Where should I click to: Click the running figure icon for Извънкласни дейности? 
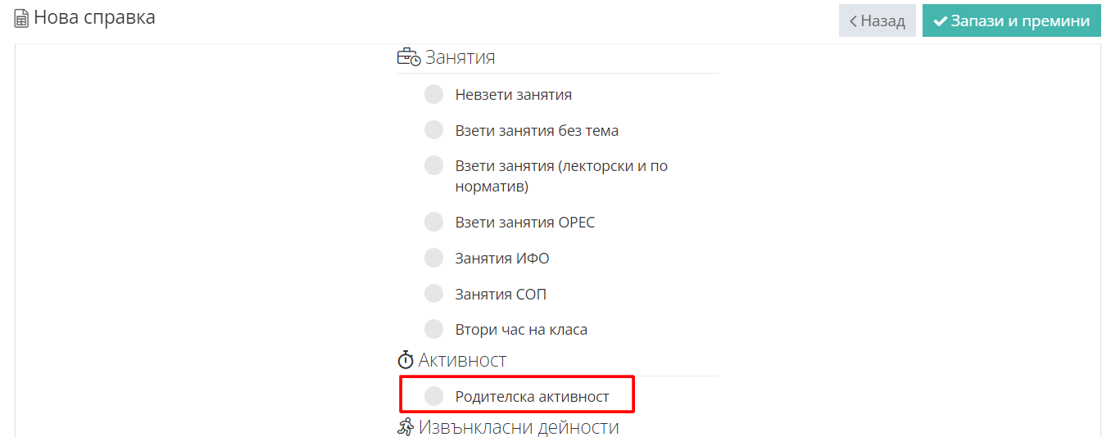point(406,427)
